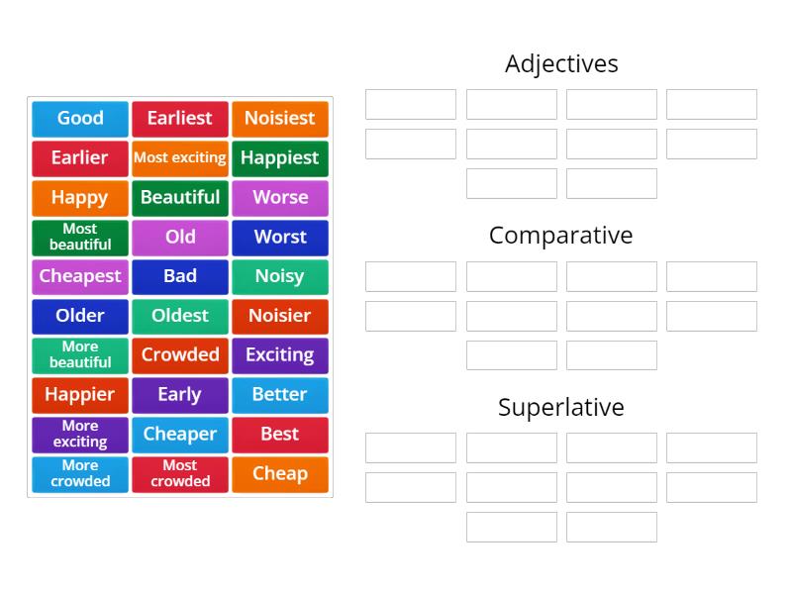Screen dimensions: 792x594
Task: Select the "Good" word tile
Action: click(x=79, y=119)
